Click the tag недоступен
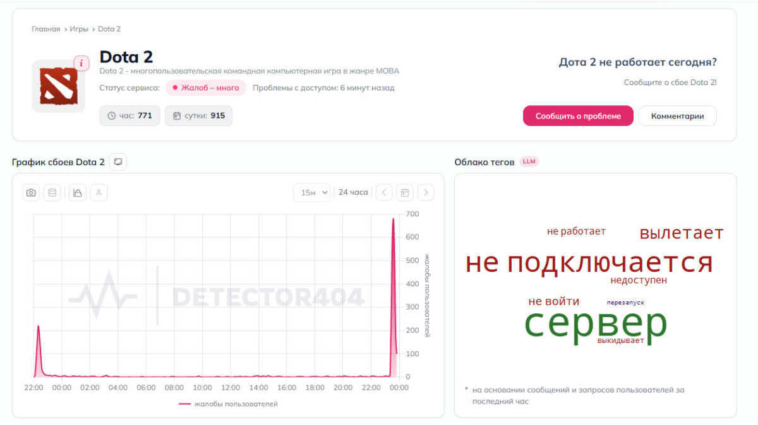Viewport: 758px width, 425px height. [x=639, y=280]
